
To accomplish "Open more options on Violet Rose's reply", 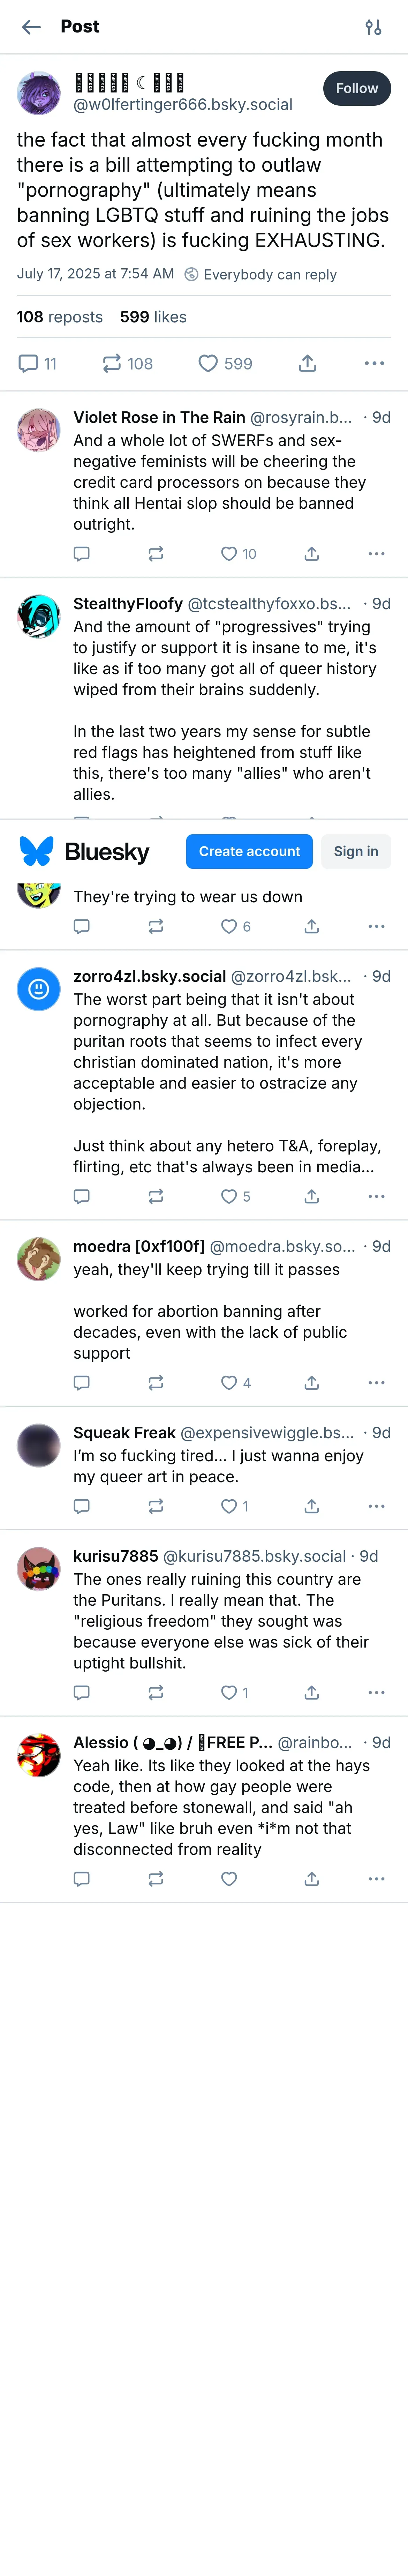I will 376,554.
